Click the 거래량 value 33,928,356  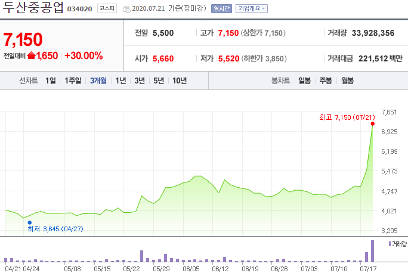click(x=373, y=33)
